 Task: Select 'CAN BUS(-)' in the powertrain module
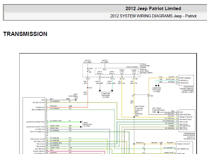coord(184,81)
